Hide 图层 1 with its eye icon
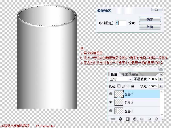The width and height of the screenshot is (171, 128). click(111, 111)
